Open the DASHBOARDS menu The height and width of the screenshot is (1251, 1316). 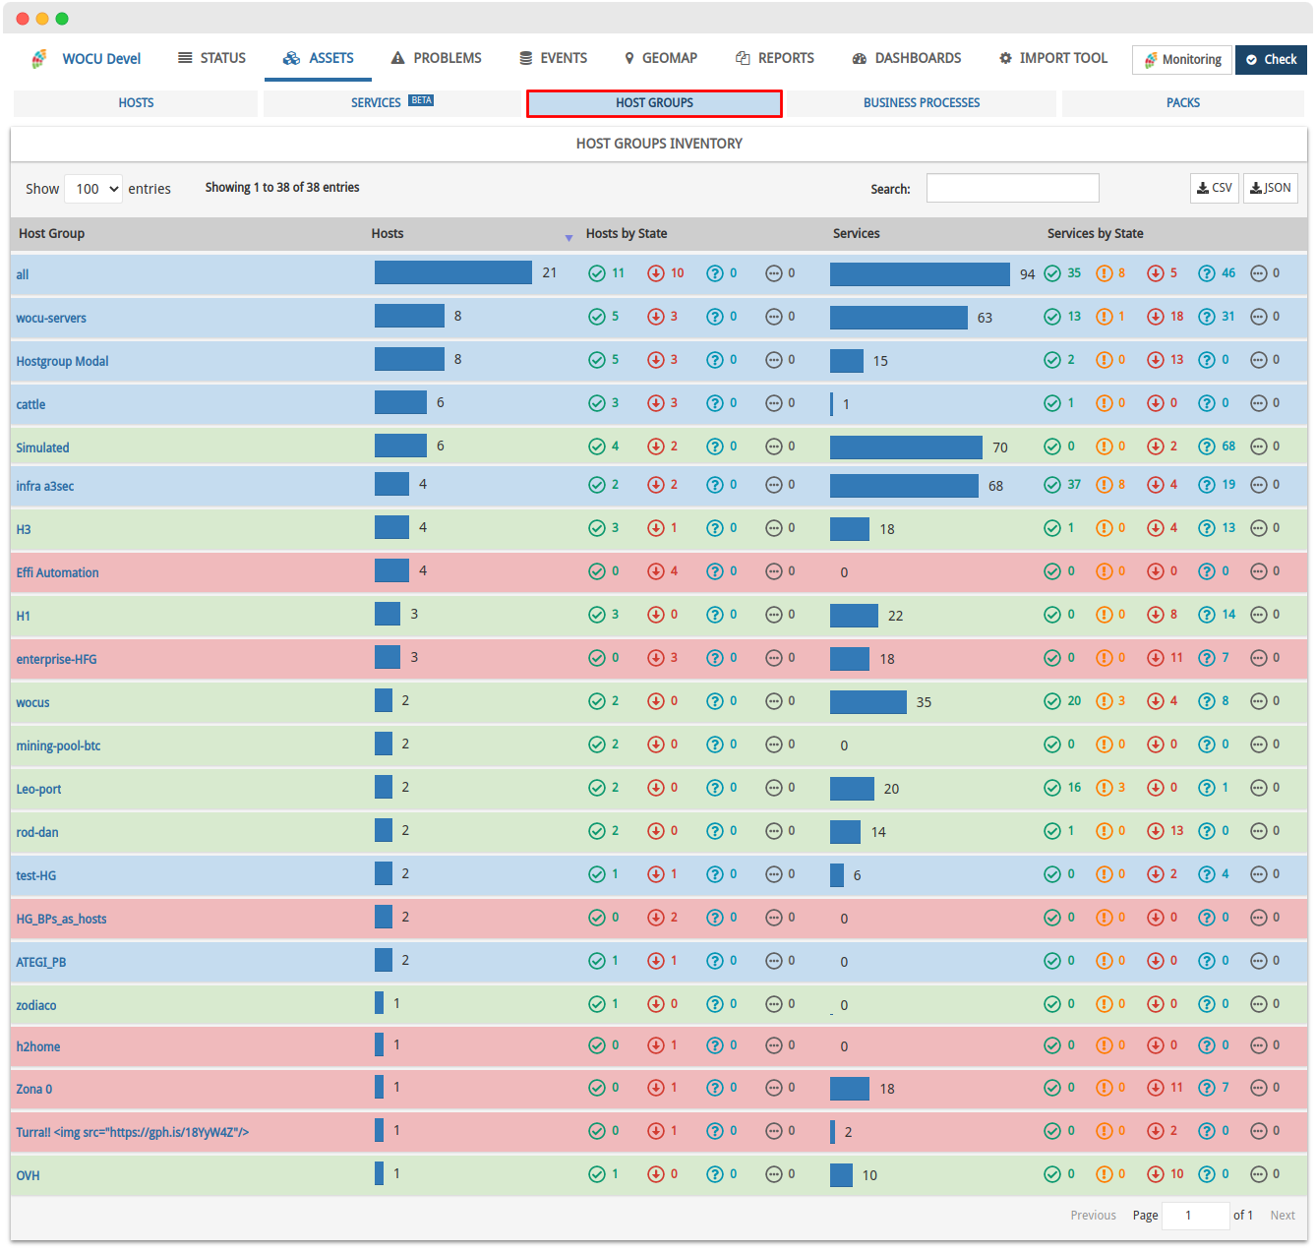[907, 58]
